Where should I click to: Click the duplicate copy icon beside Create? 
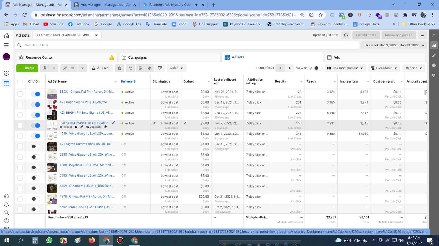44,68
